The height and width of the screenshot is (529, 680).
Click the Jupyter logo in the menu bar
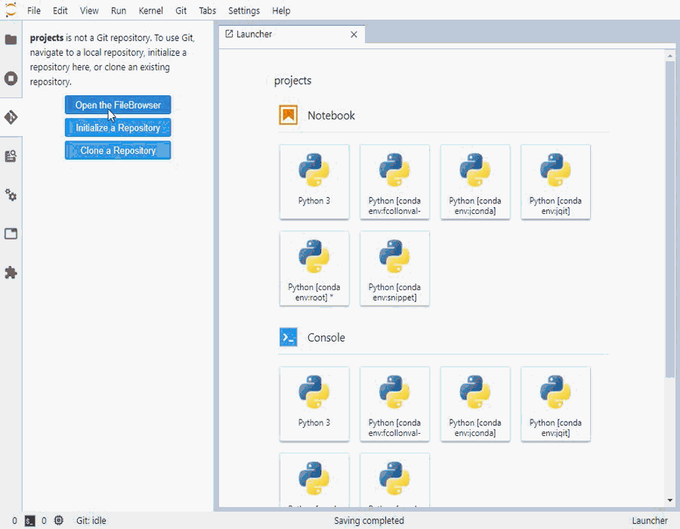(11, 10)
